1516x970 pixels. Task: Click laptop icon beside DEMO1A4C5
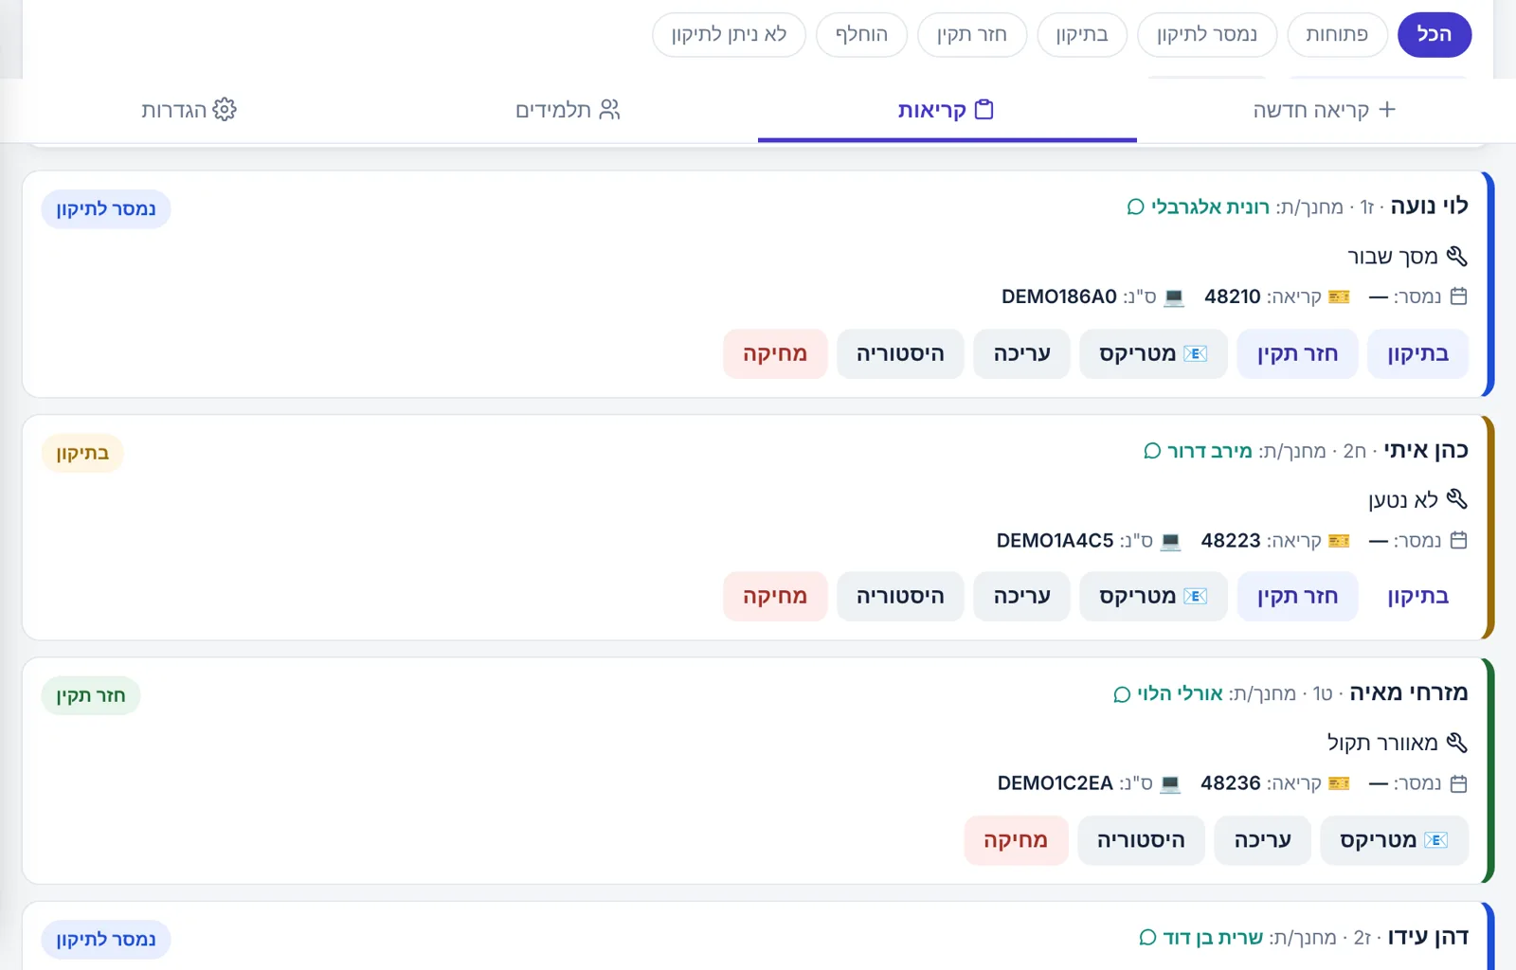click(x=1171, y=541)
